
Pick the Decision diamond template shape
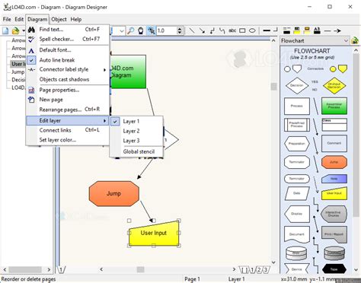[x=297, y=86]
